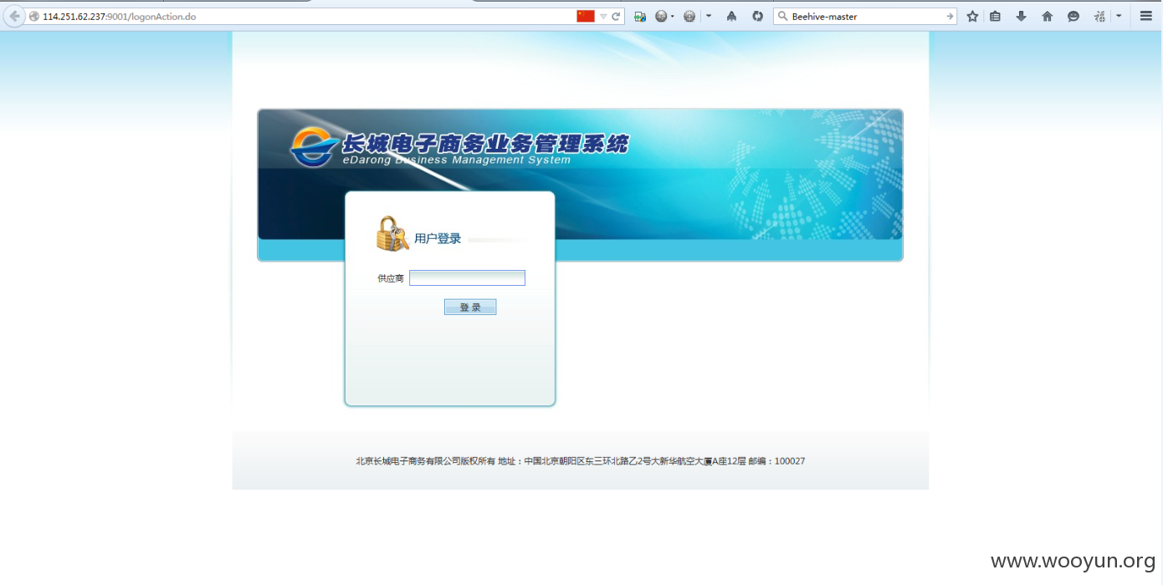
Task: Open the downloads arrow icon
Action: (x=1021, y=16)
